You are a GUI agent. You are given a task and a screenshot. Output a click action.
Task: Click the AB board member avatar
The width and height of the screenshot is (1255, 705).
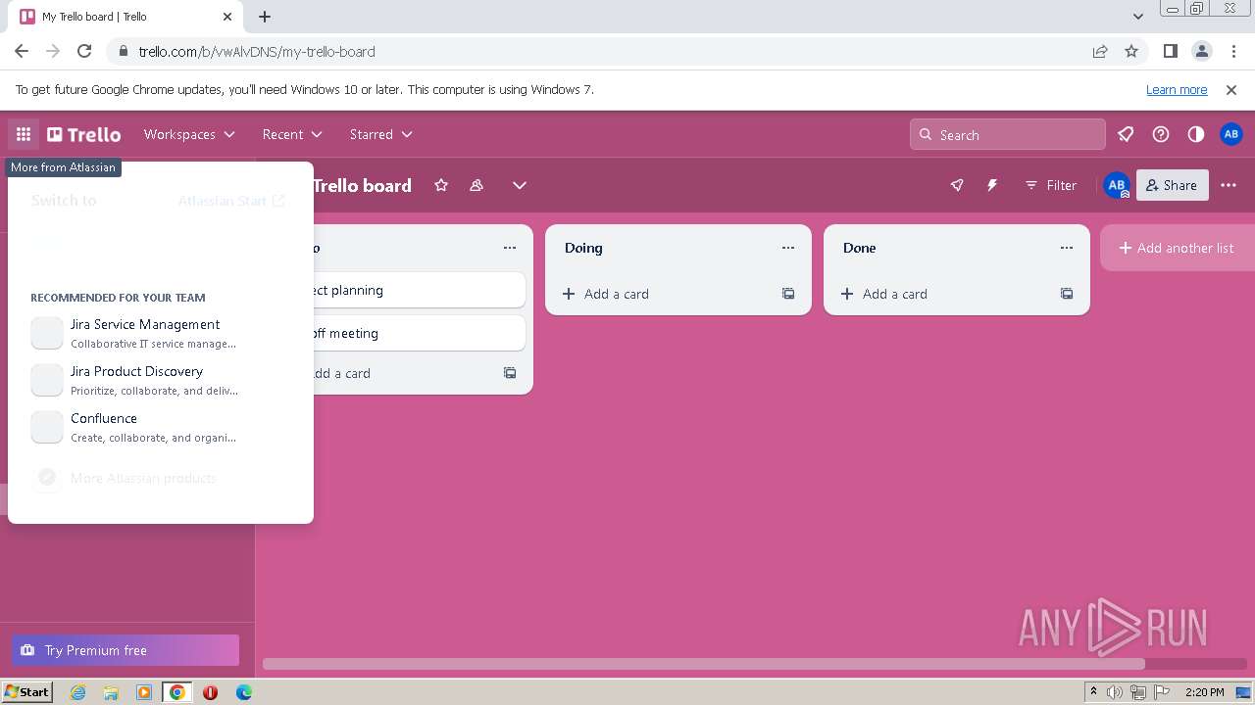(x=1116, y=185)
